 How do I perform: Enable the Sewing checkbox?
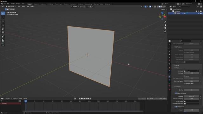tap(185, 76)
